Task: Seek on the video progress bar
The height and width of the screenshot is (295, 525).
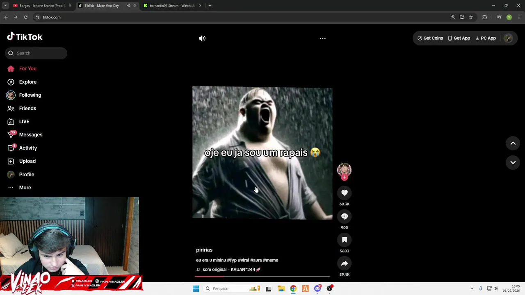Action: [262, 276]
